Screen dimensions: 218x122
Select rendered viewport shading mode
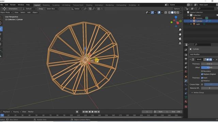178,13
